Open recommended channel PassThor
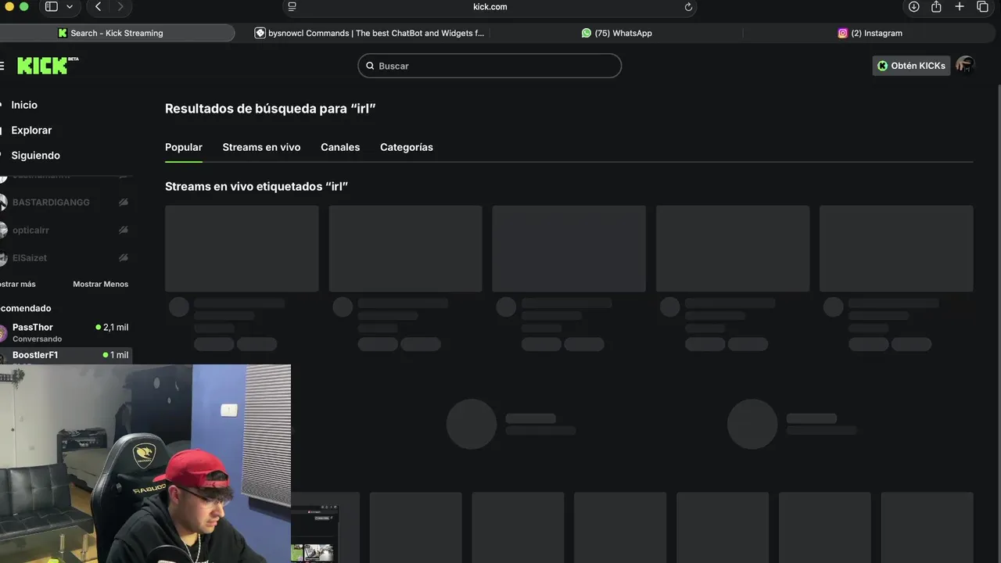 click(x=65, y=332)
